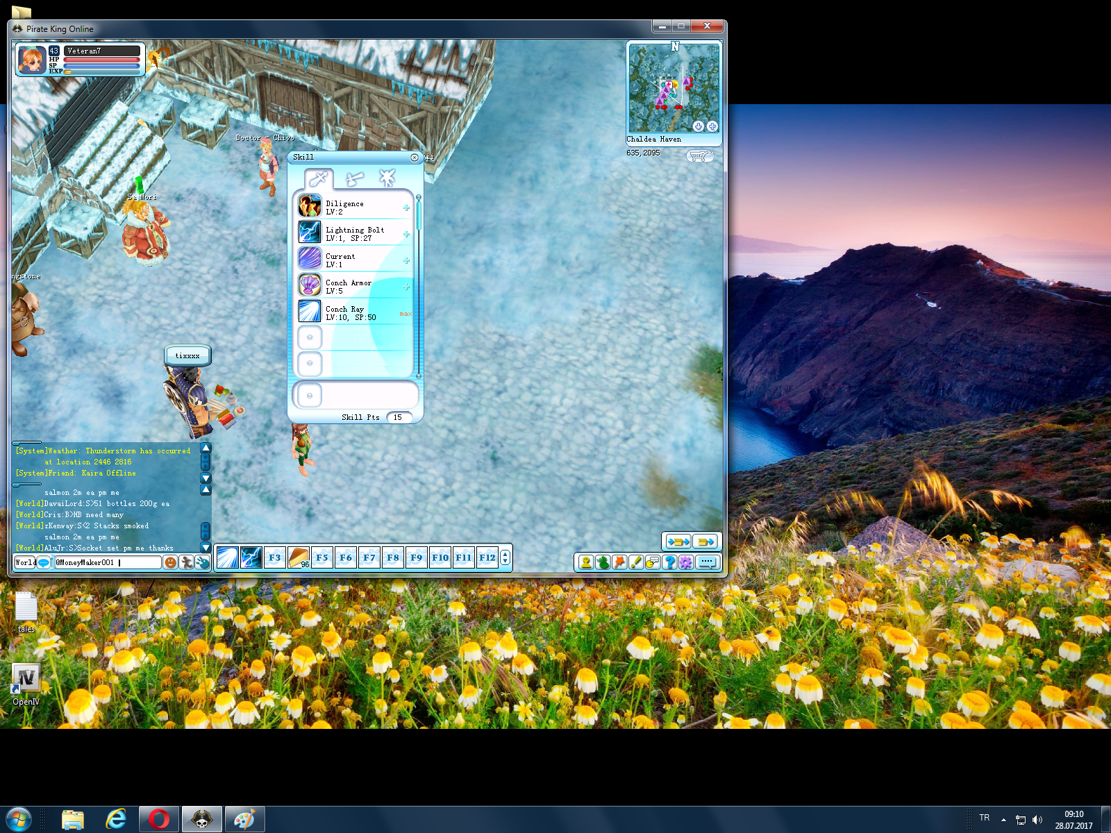Click the tixxxx player stall label

click(x=187, y=355)
